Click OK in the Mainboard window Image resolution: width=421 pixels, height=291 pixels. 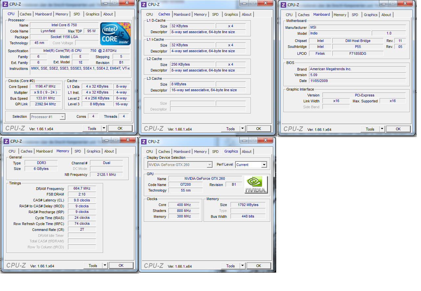pos(398,129)
